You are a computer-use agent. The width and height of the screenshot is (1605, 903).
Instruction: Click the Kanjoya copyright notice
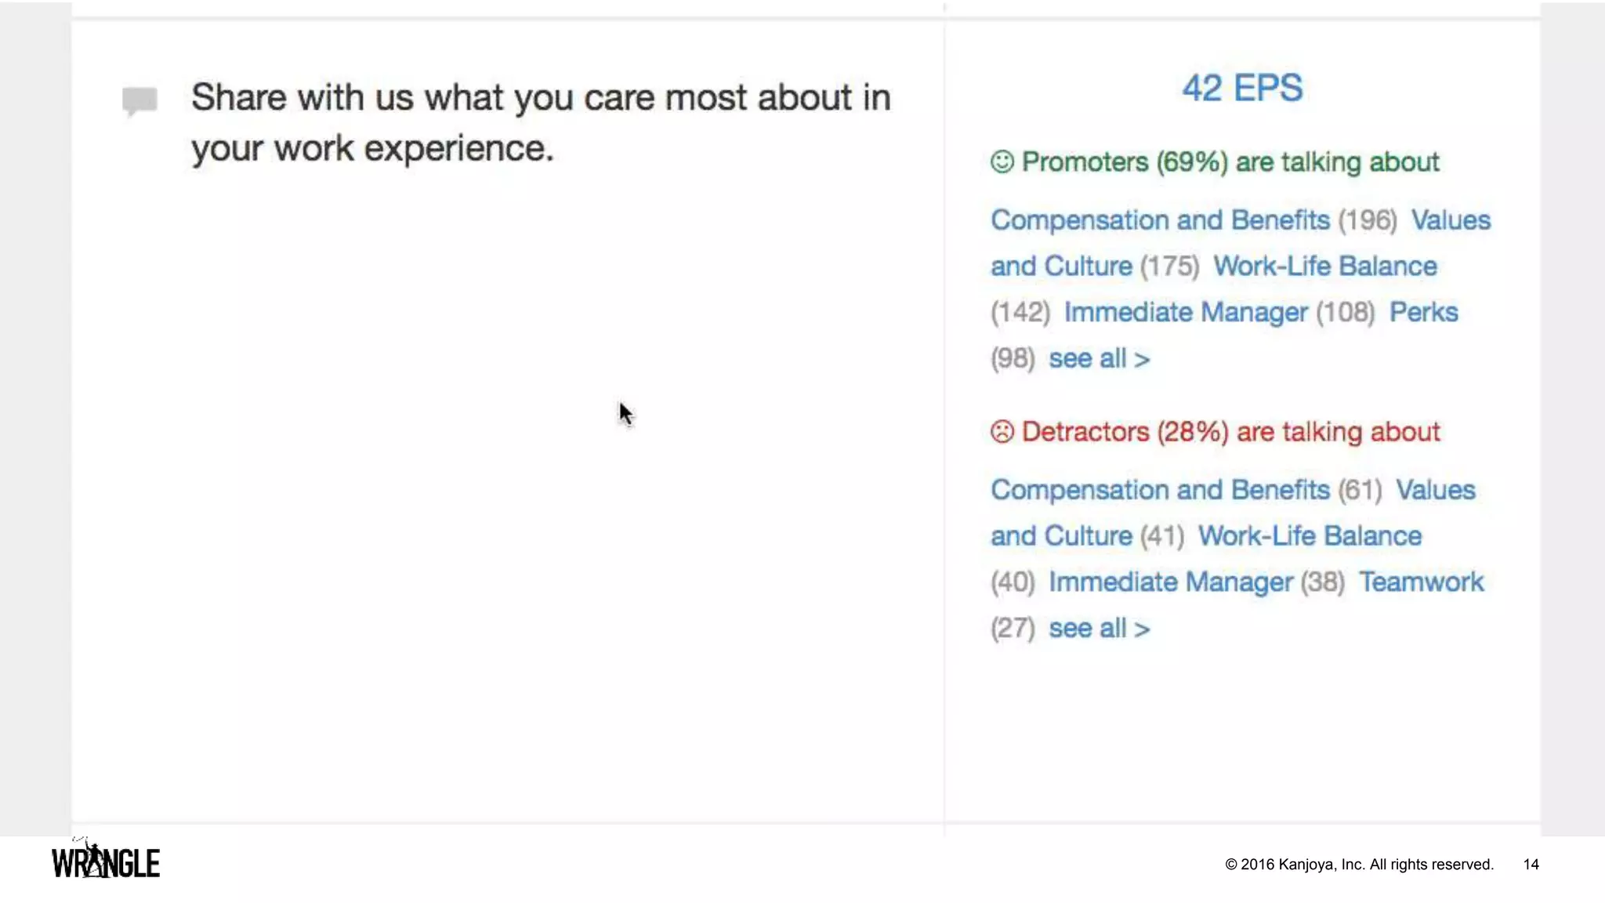(1359, 865)
